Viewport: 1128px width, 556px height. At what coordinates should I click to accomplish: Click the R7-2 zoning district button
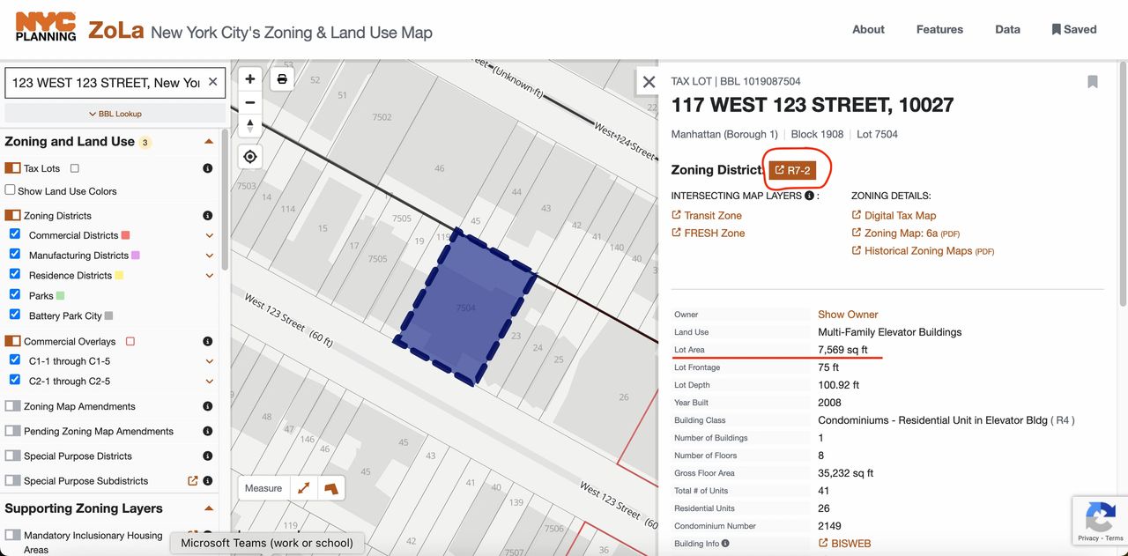(791, 170)
